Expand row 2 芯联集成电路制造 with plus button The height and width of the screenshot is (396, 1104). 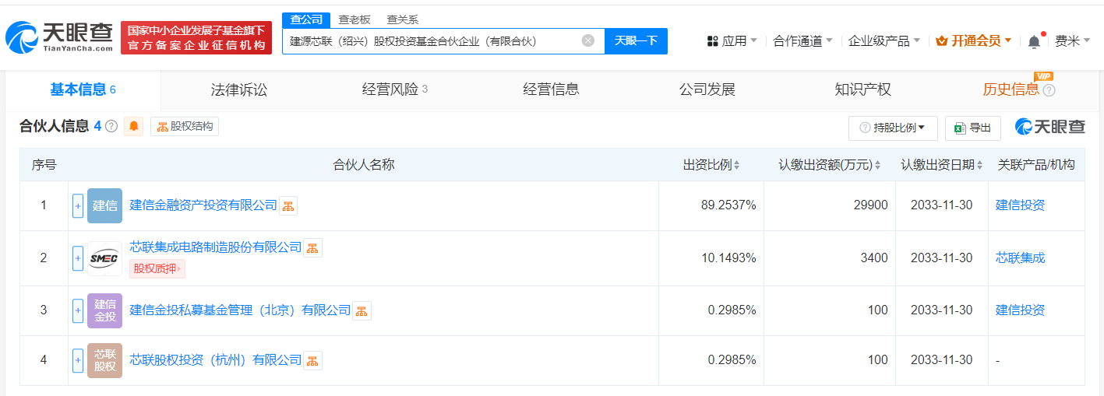pos(78,258)
